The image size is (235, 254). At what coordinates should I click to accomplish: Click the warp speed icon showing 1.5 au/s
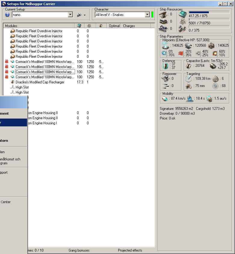point(209,99)
